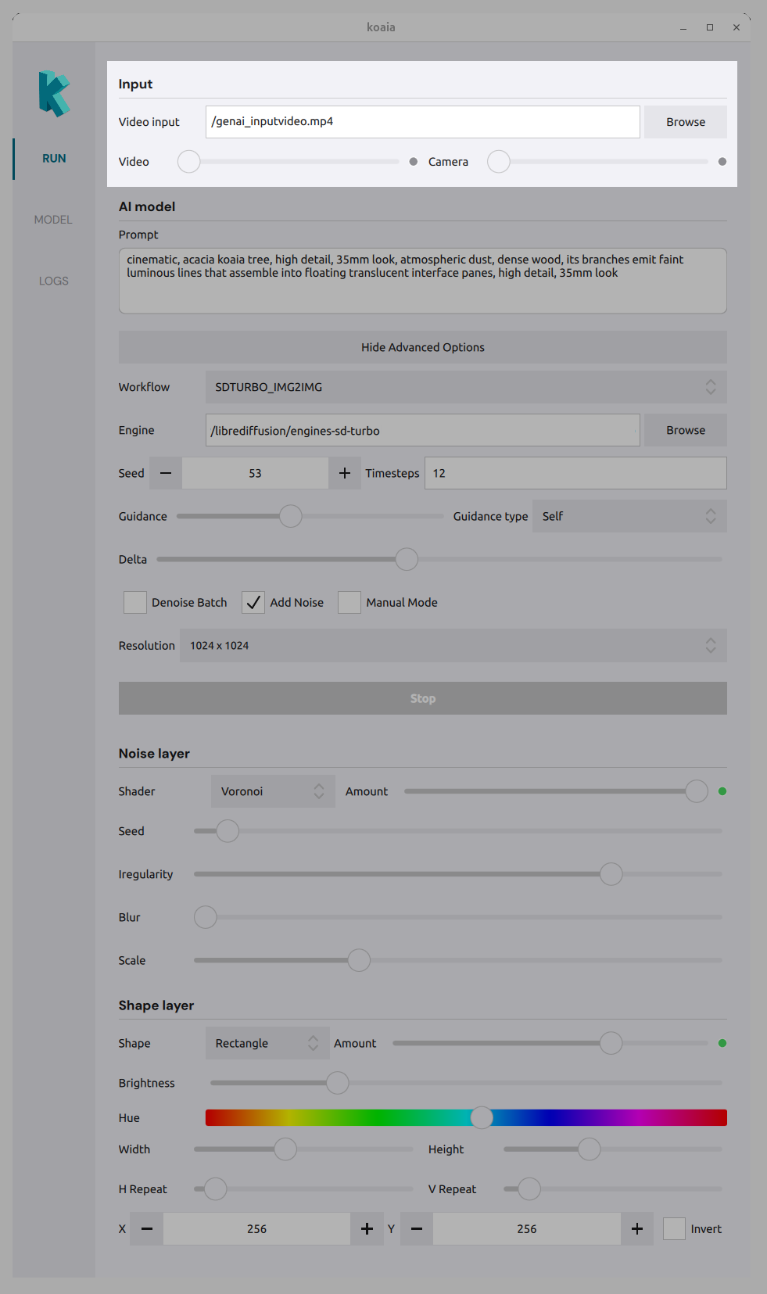The height and width of the screenshot is (1294, 767).
Task: Increase the AI model Seed with plus
Action: pyautogui.click(x=345, y=473)
